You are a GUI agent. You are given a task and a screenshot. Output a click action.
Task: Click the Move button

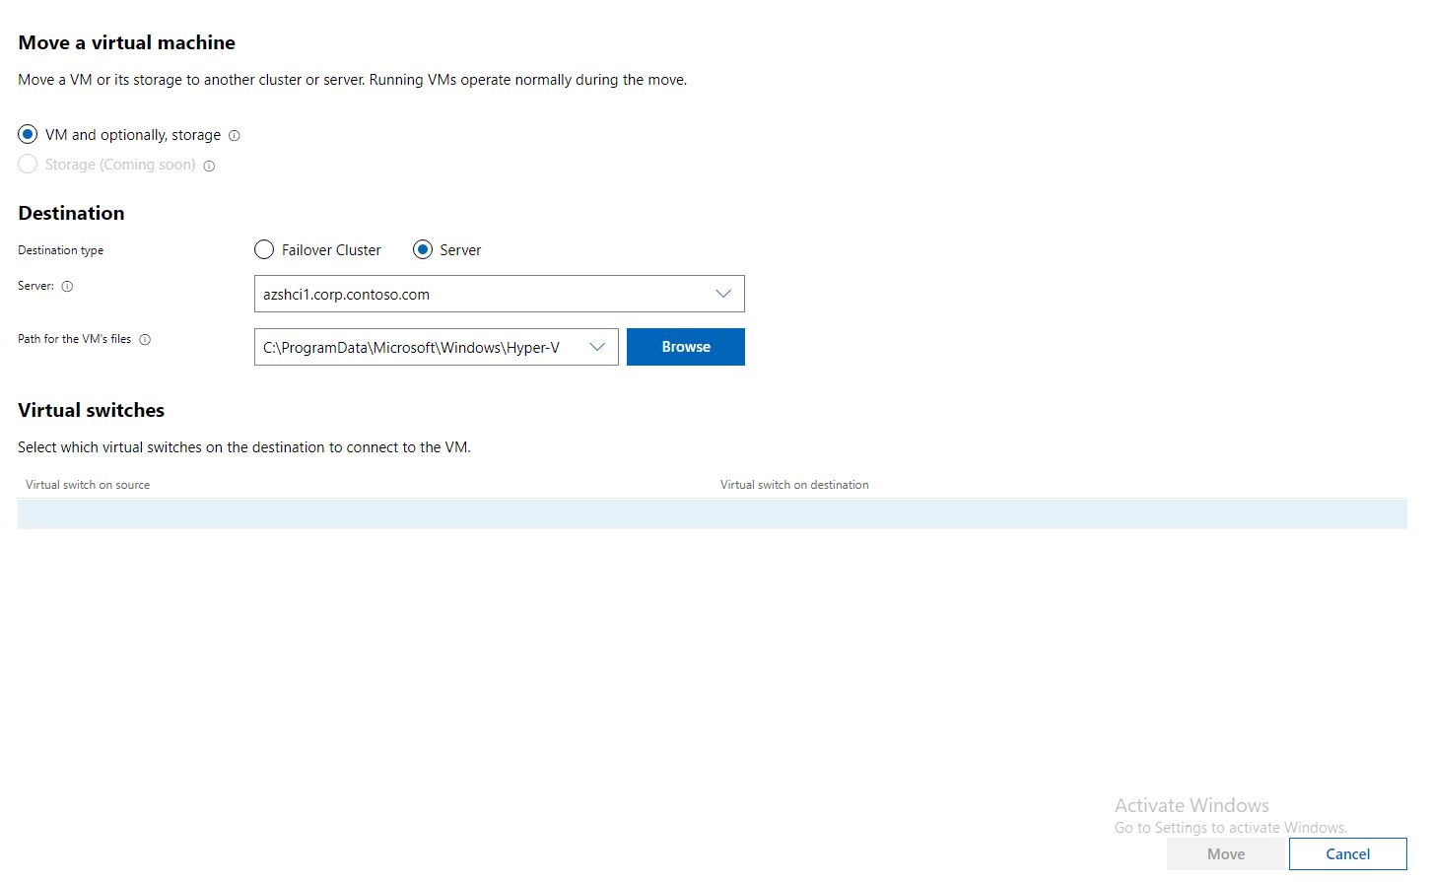(x=1225, y=853)
